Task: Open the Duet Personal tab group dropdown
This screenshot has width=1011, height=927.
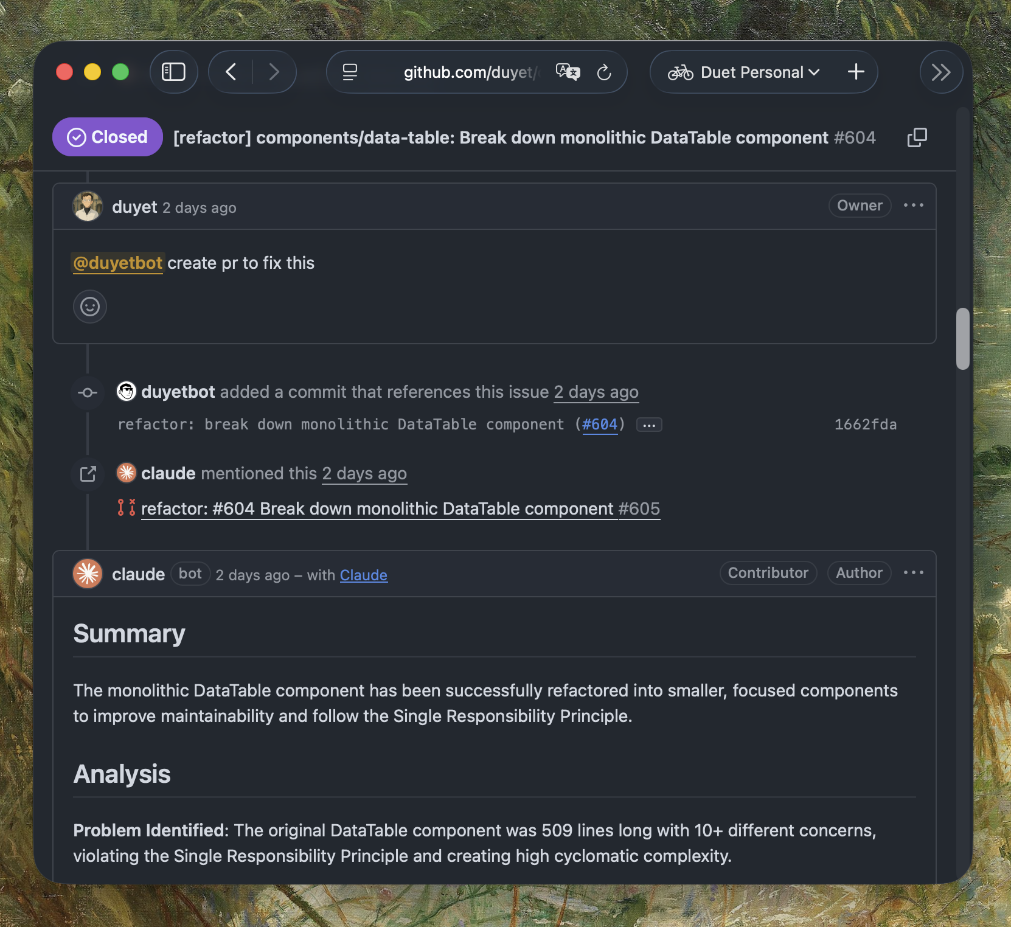Action: 815,72
